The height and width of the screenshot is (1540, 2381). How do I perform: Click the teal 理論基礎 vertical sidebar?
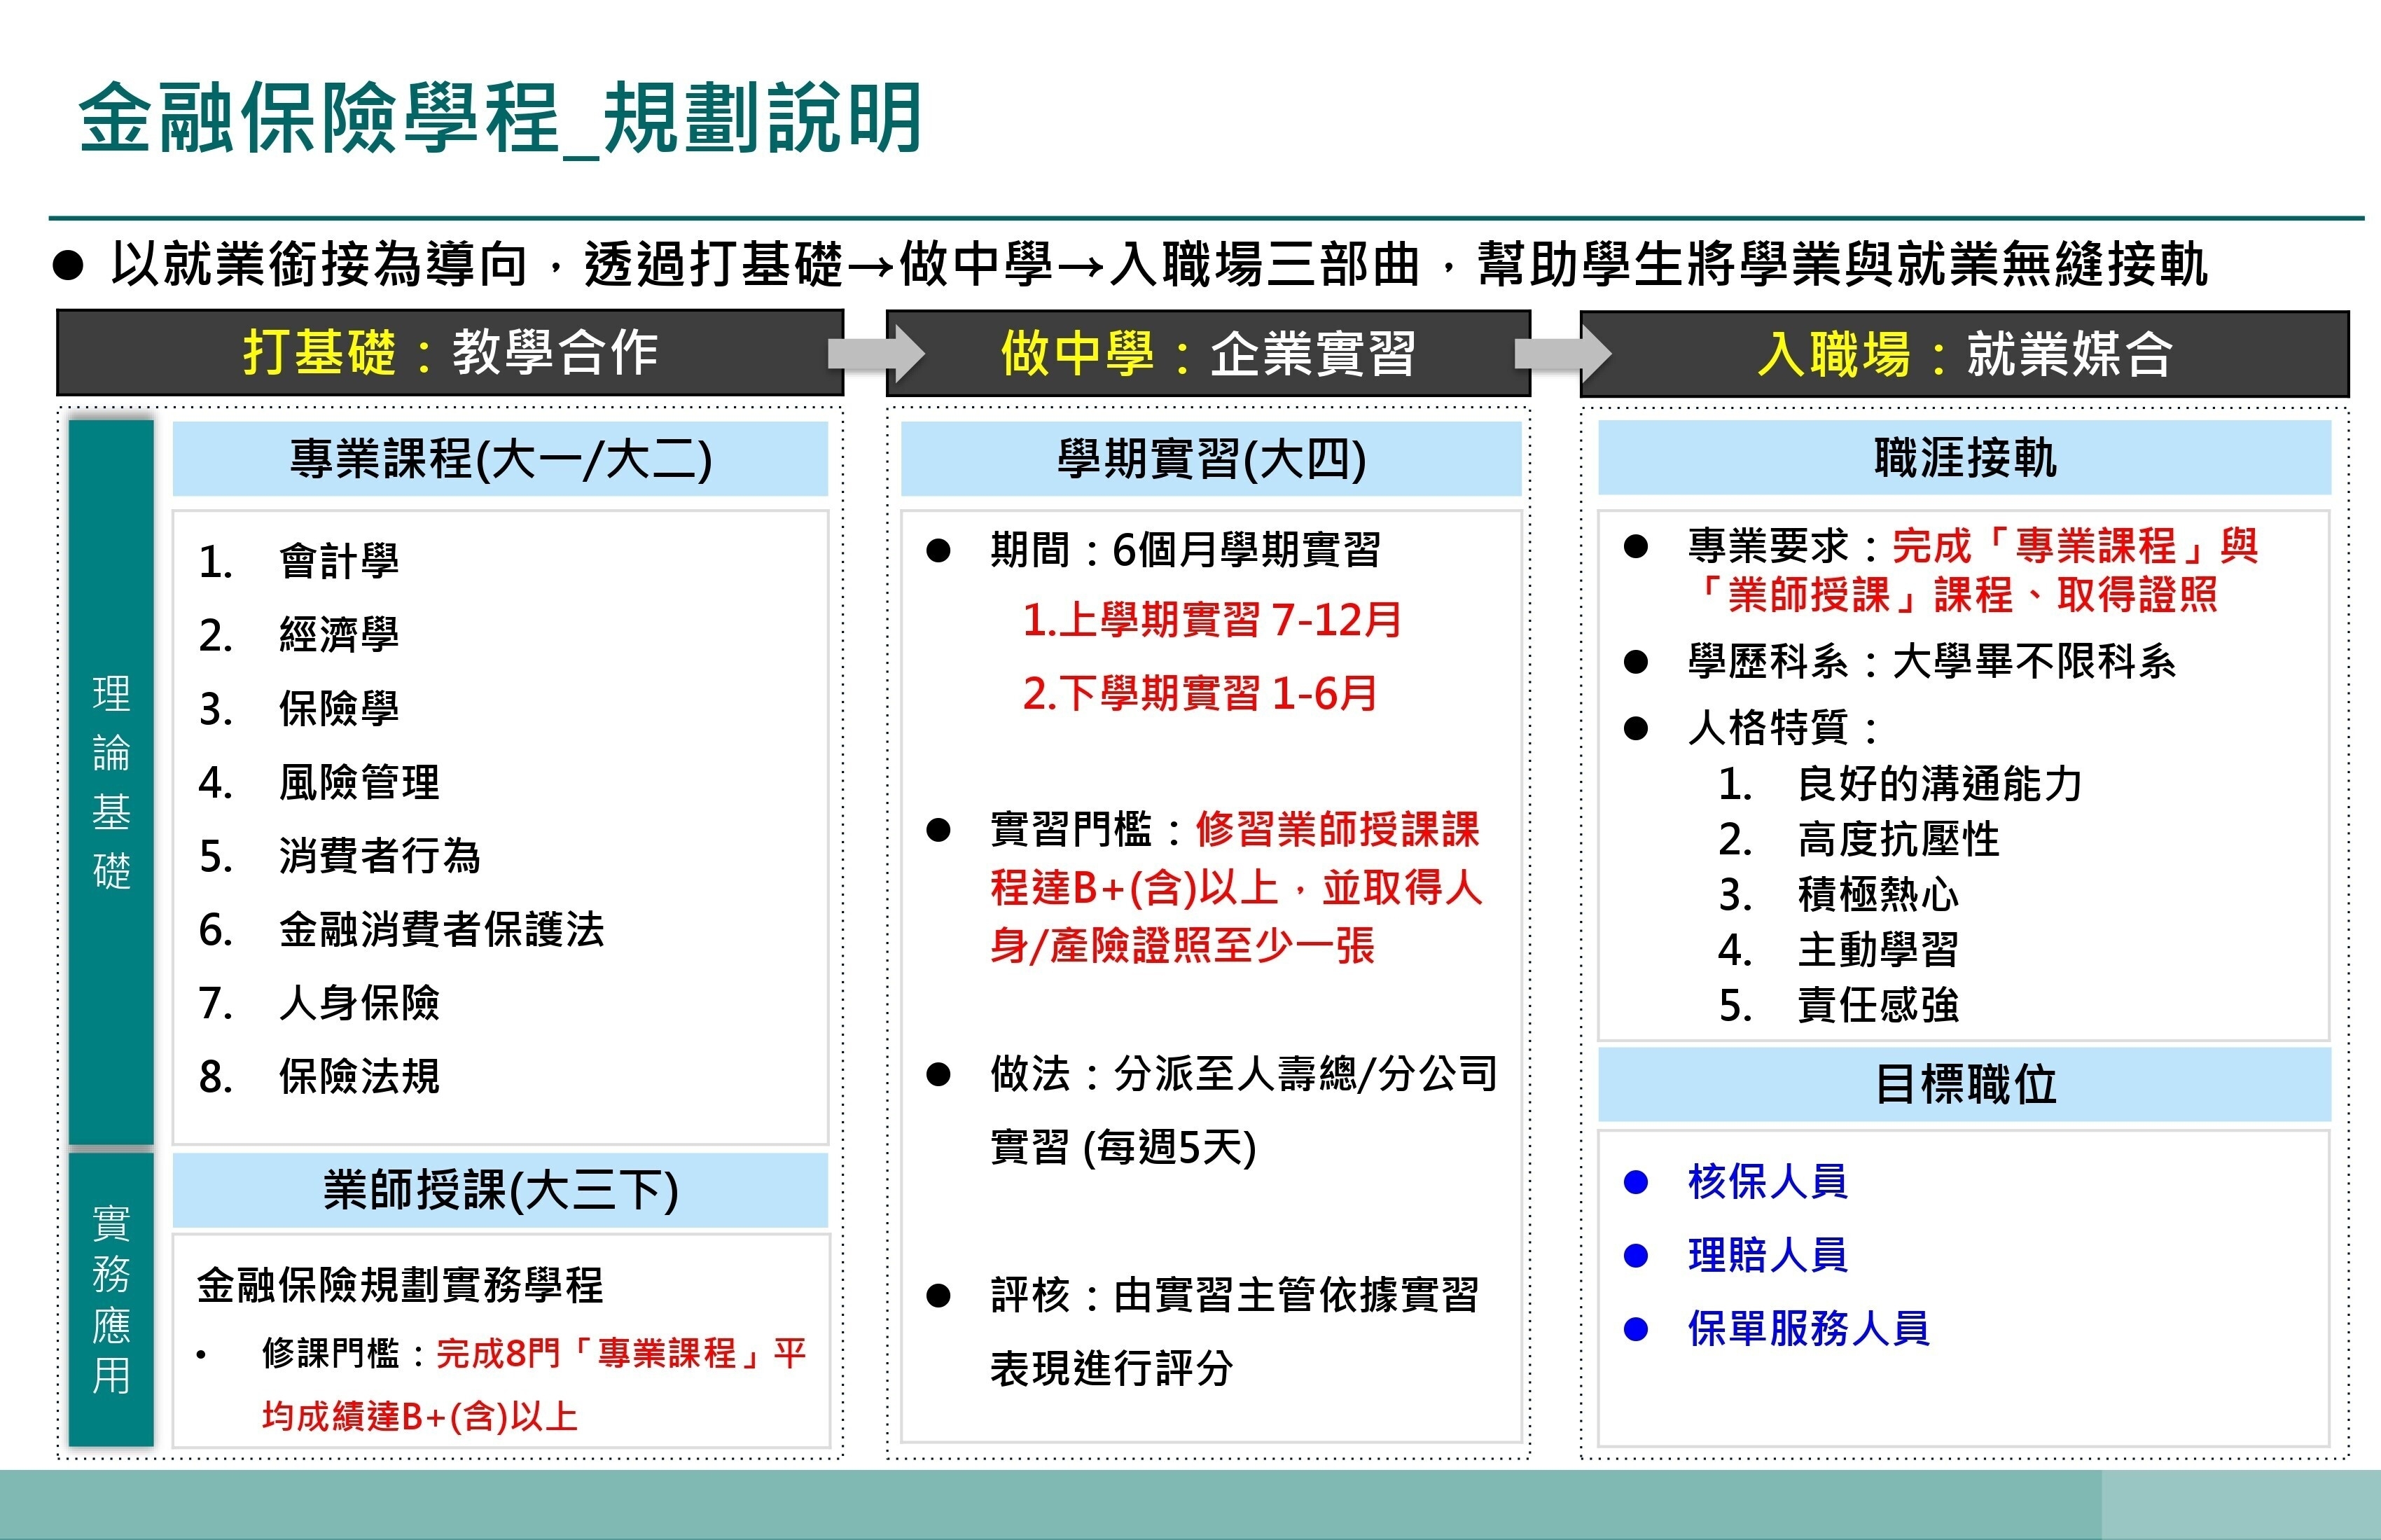(111, 780)
